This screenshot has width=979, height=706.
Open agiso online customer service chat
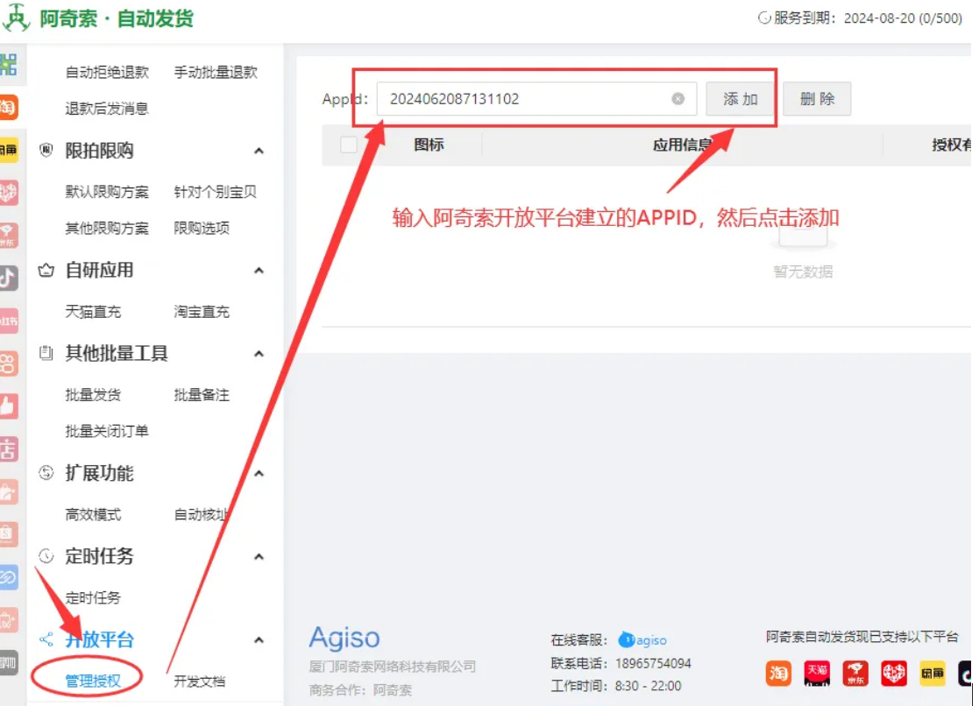point(643,640)
